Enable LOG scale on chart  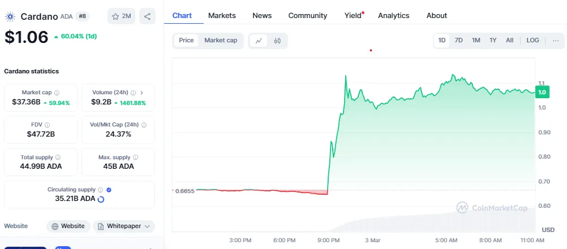coord(532,40)
